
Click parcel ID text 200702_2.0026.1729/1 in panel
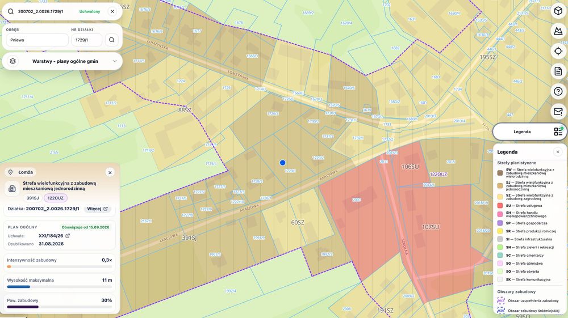click(52, 209)
